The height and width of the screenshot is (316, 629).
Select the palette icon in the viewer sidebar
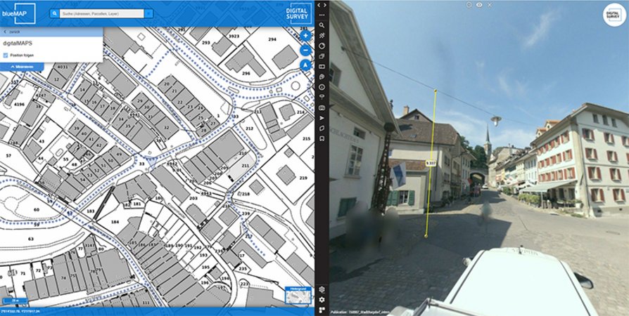[322, 77]
